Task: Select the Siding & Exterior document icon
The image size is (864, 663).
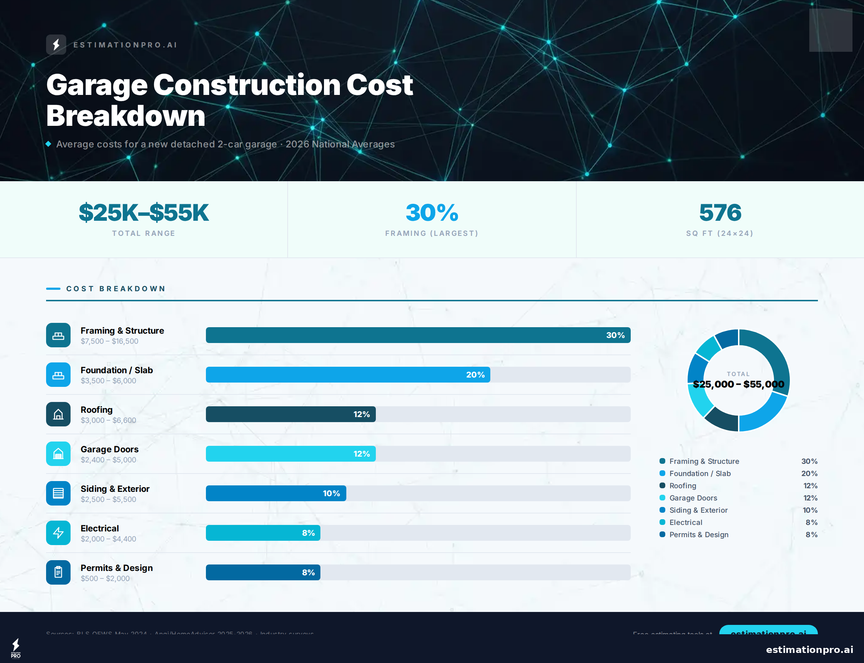Action: (58, 493)
